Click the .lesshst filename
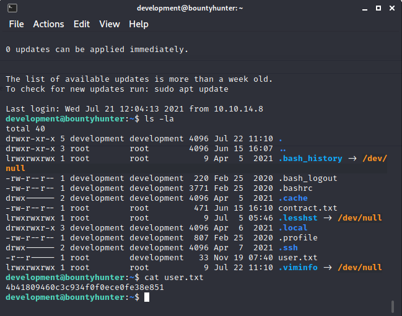This screenshot has height=316, width=402. pyautogui.click(x=298, y=218)
